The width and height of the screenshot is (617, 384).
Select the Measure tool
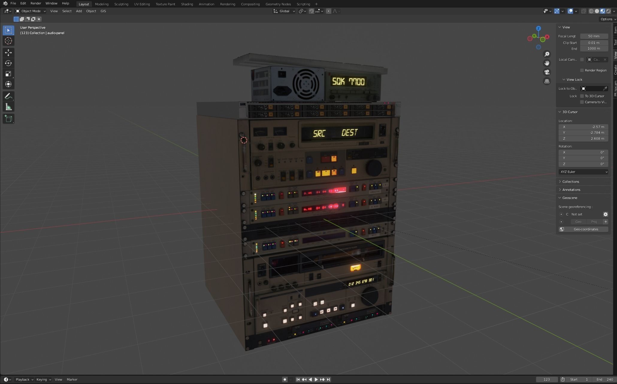click(x=8, y=107)
